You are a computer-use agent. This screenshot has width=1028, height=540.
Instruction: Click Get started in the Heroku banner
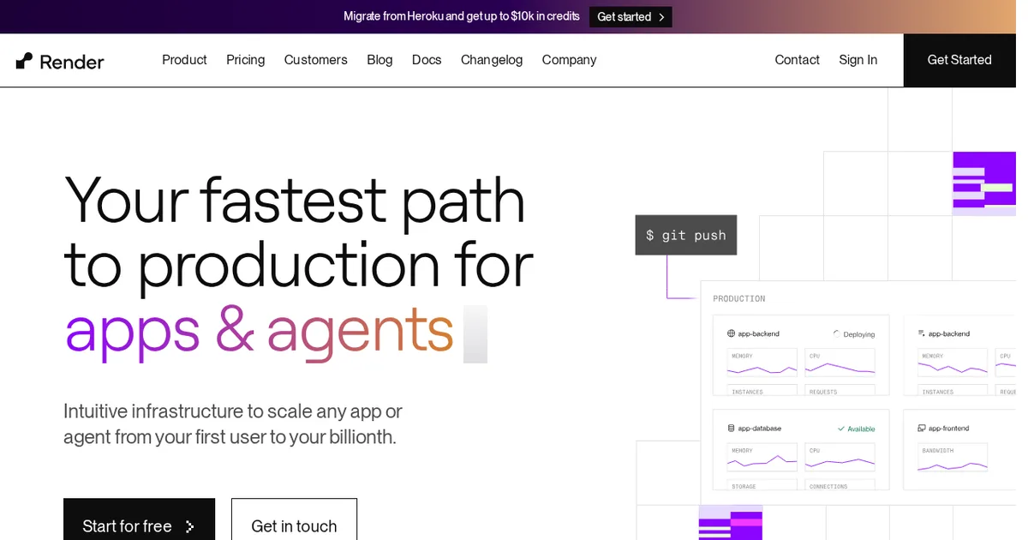click(x=631, y=17)
